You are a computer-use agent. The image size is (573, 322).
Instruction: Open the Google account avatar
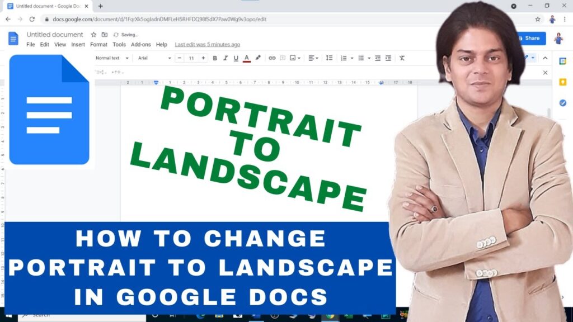(x=558, y=38)
